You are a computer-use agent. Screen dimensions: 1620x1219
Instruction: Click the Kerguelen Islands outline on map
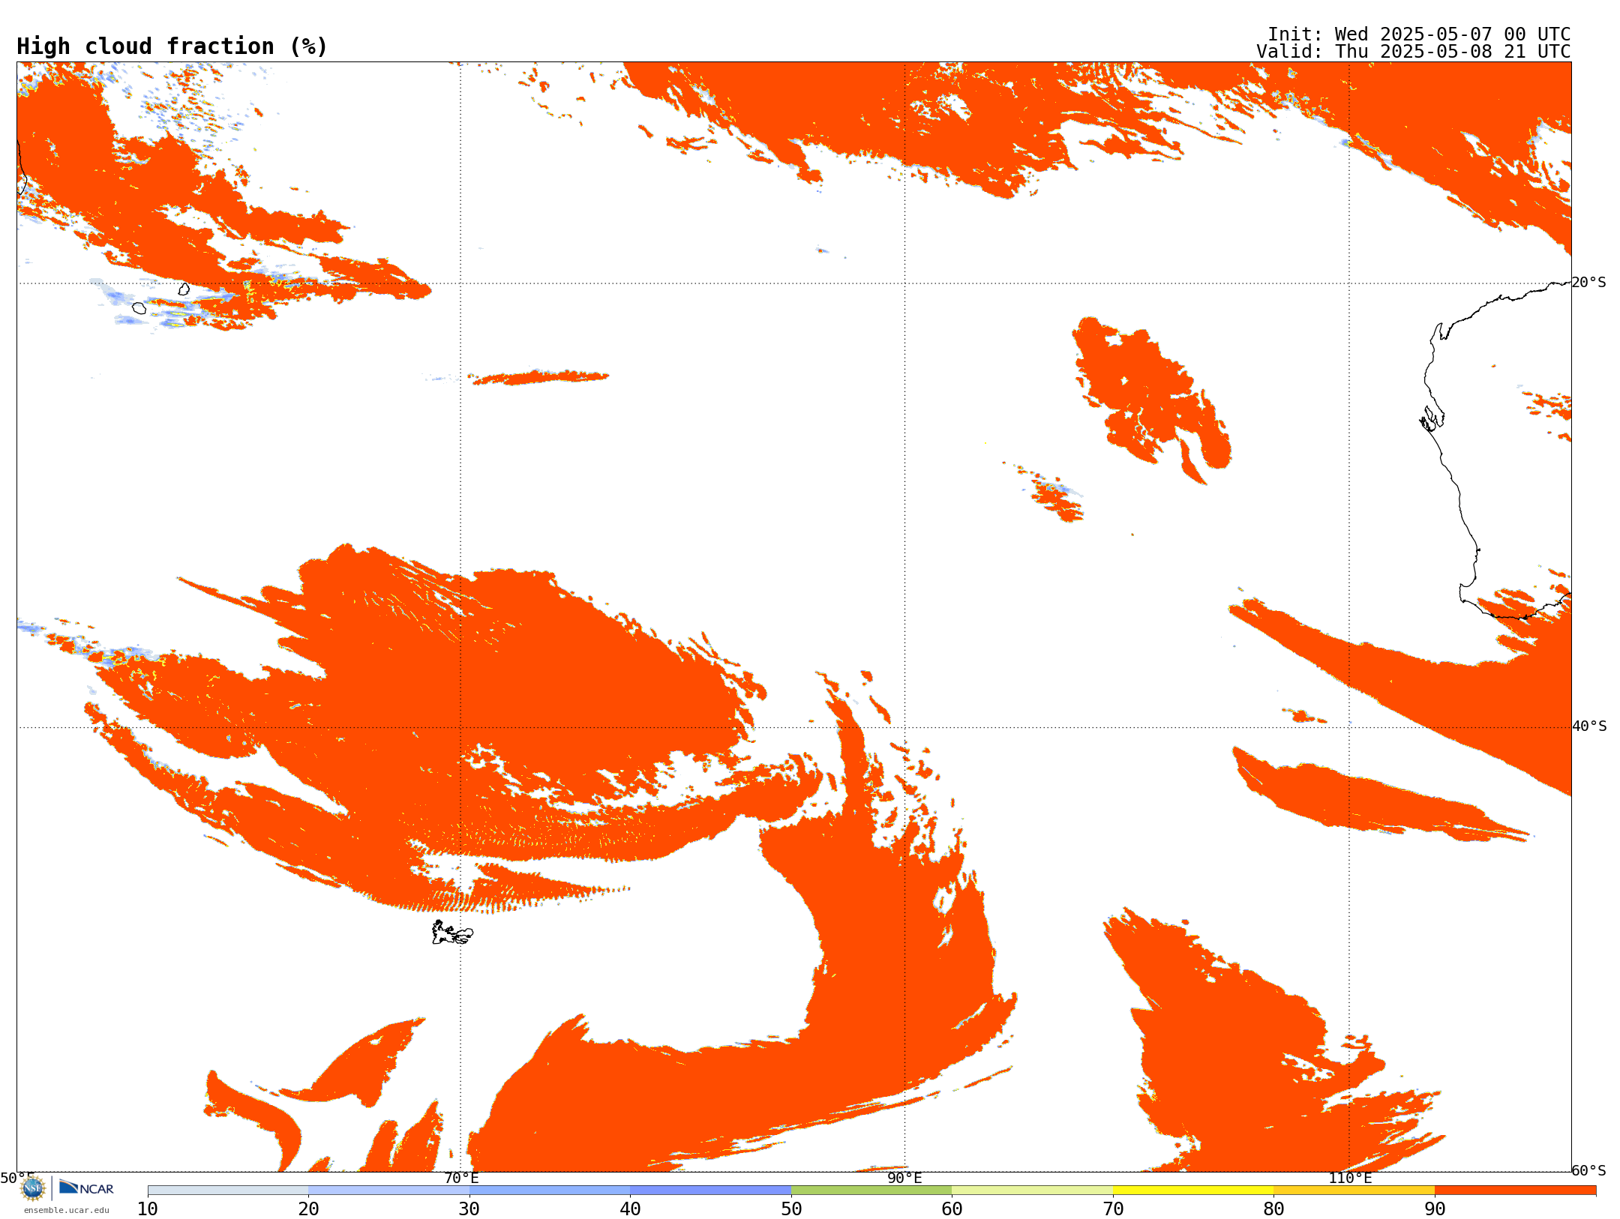(x=452, y=933)
